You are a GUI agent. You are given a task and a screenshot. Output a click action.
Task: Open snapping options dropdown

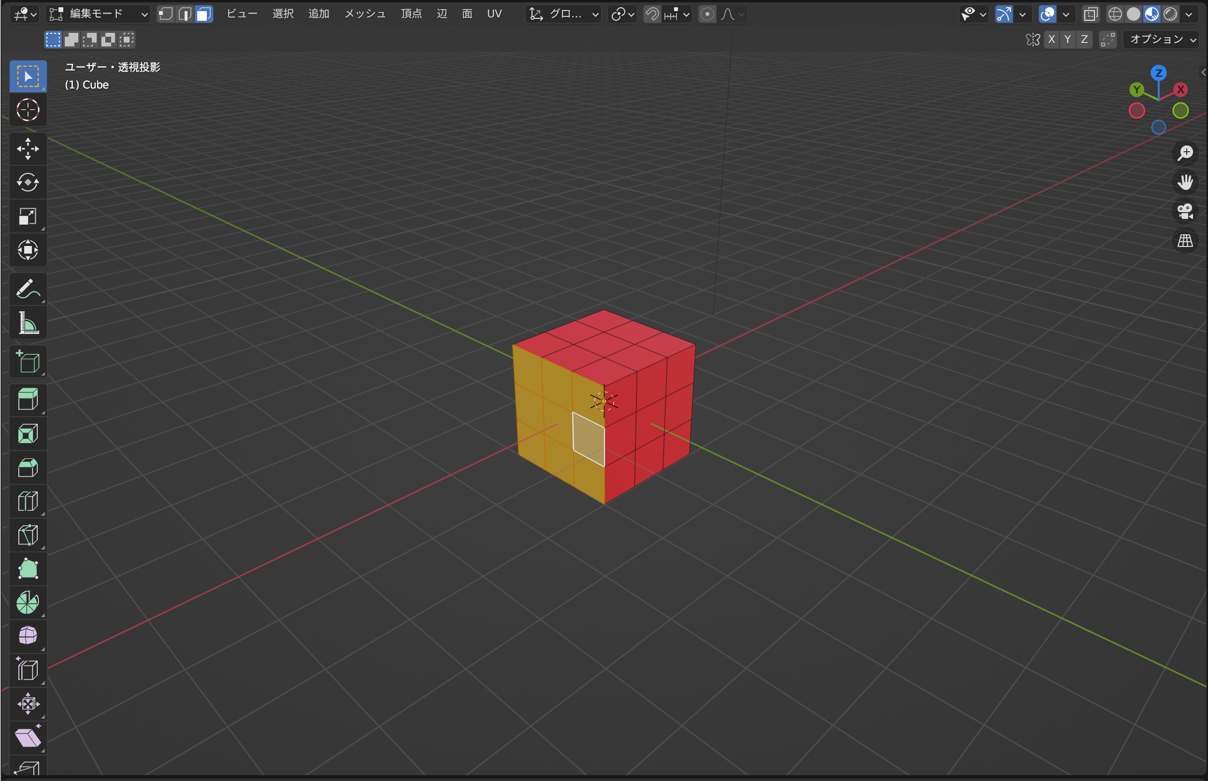677,14
